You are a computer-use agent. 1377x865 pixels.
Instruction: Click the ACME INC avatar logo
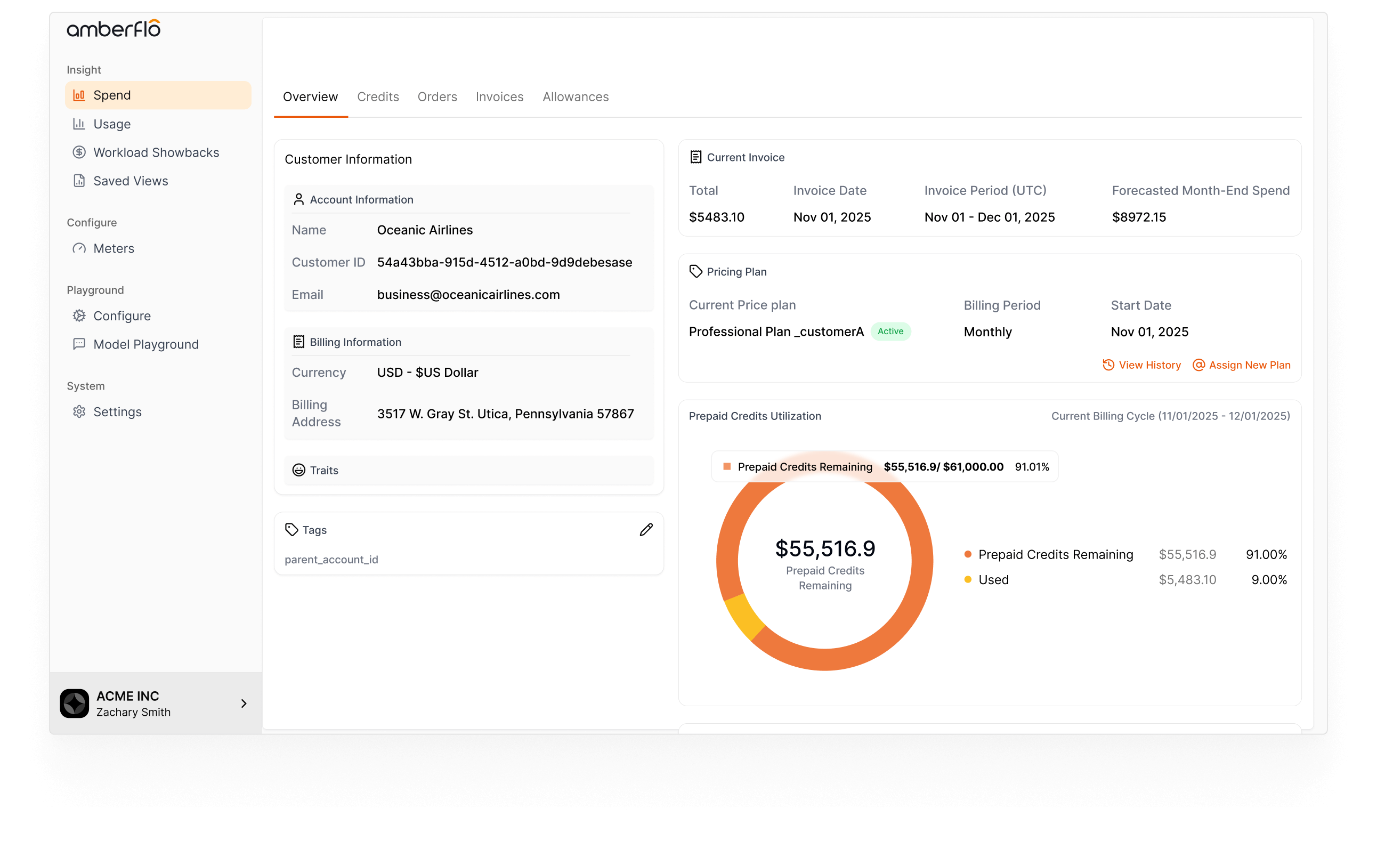tap(75, 703)
